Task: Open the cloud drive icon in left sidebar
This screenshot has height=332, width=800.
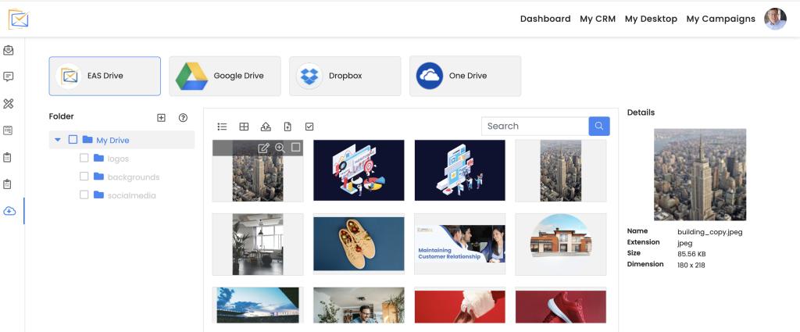Action: point(9,211)
